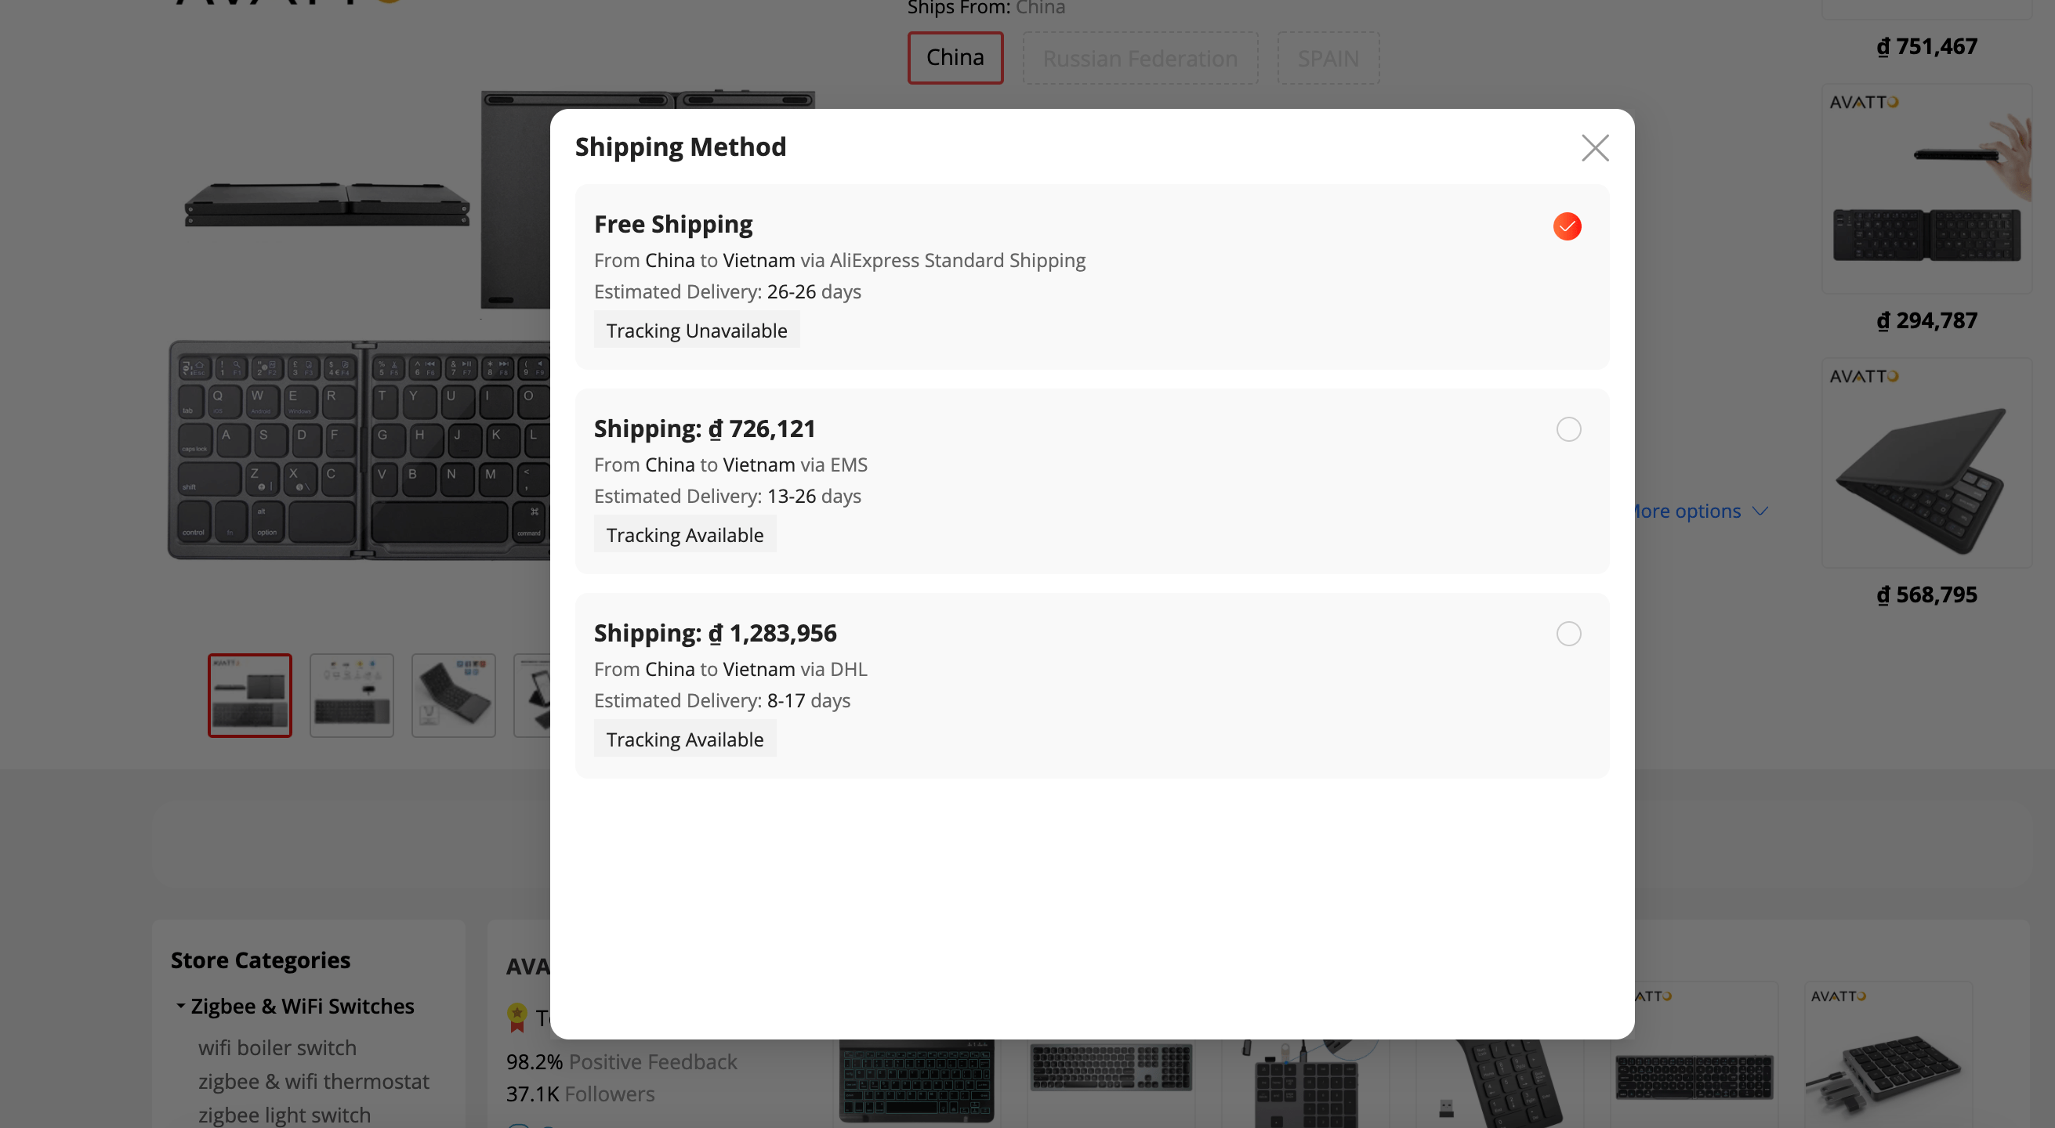Select SPAIN ships-from option

tap(1328, 58)
